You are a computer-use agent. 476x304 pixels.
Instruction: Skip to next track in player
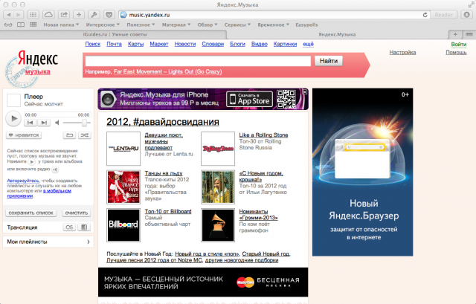point(44,123)
